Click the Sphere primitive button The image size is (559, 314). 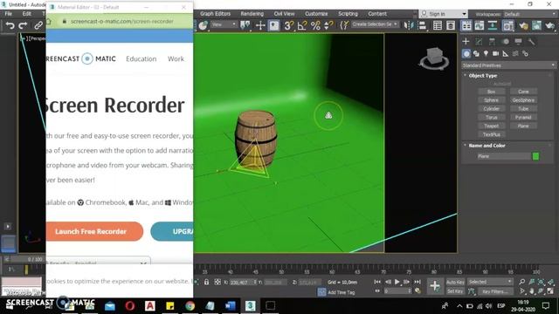(491, 100)
